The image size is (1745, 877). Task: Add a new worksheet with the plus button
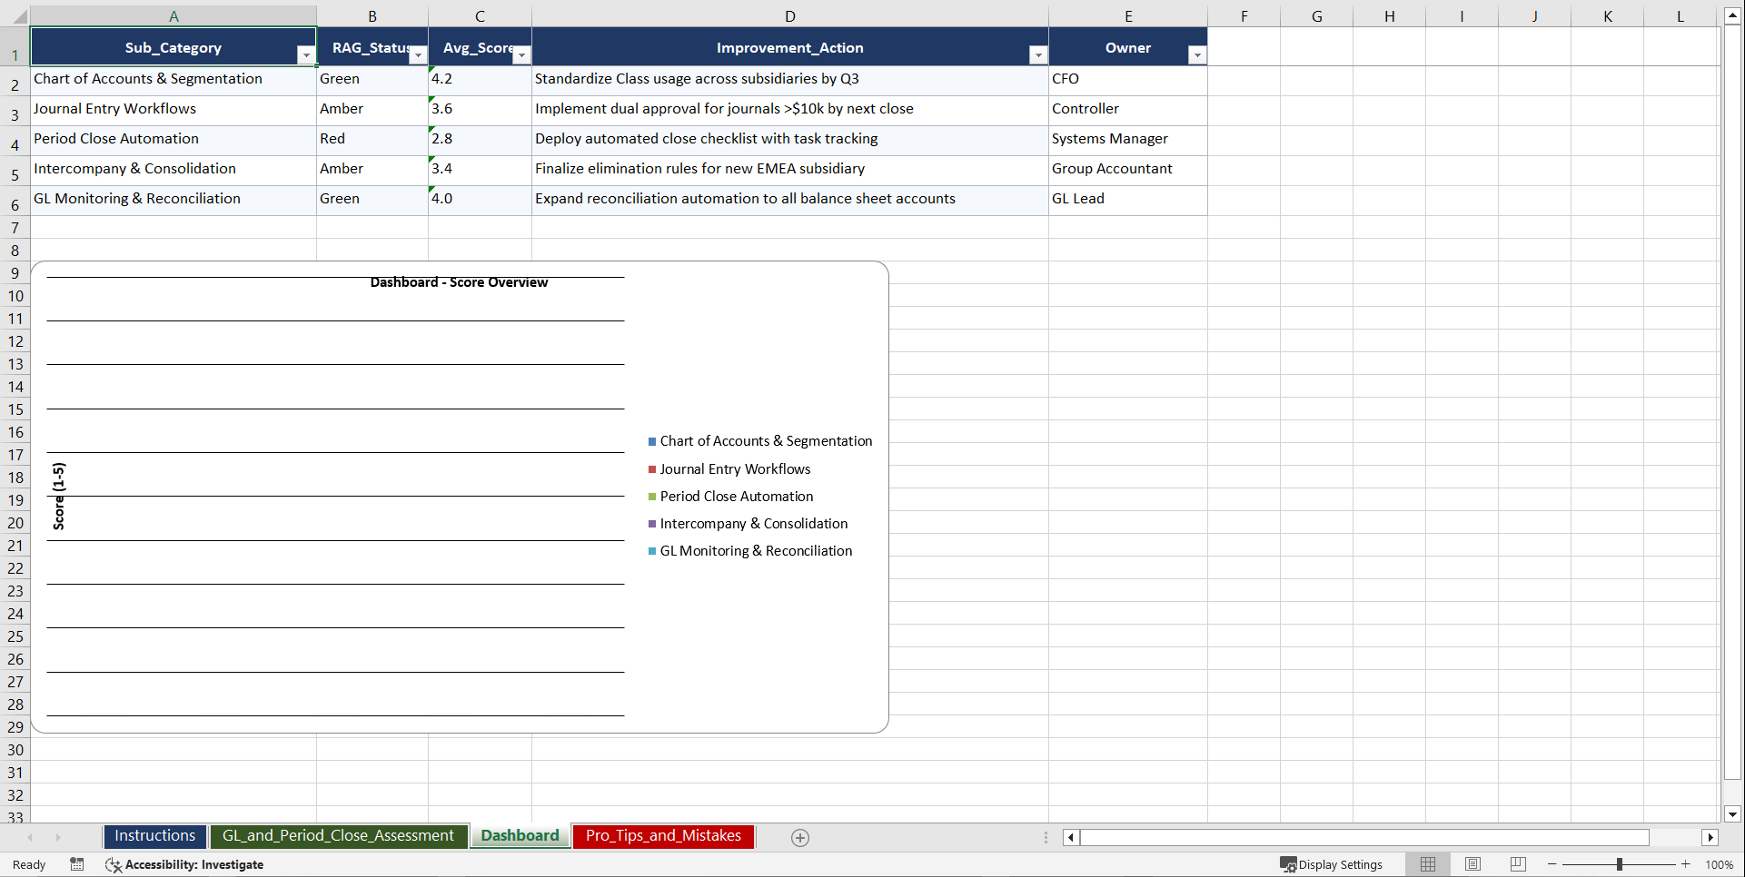(799, 837)
